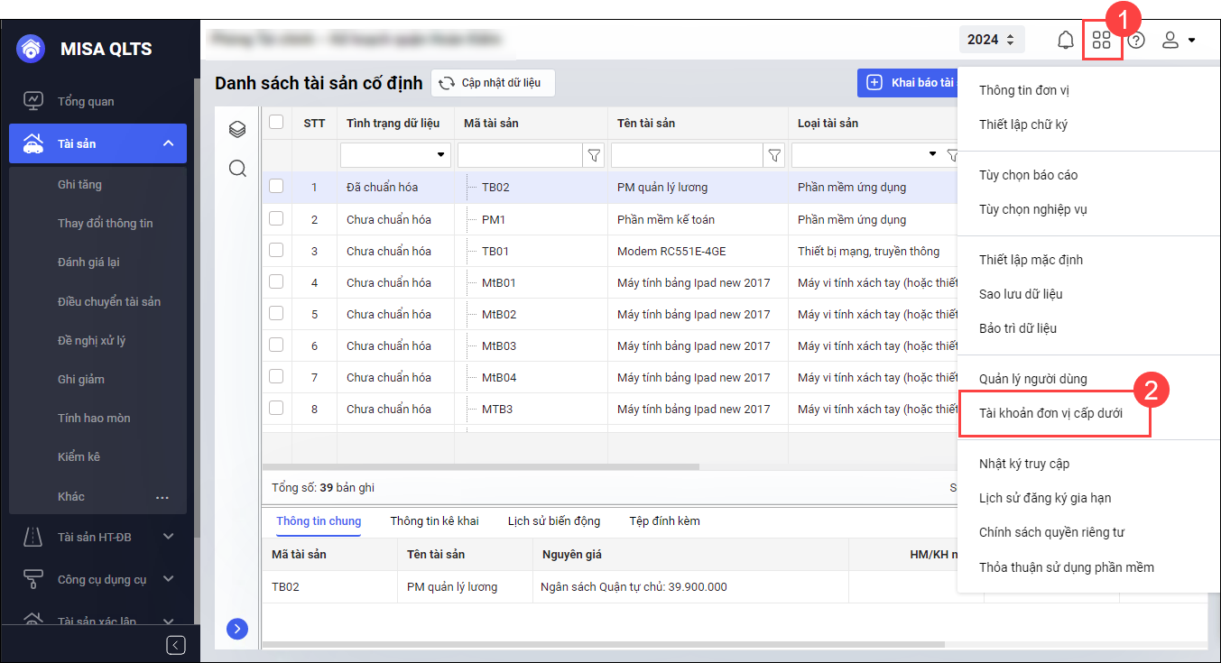
Task: Open the more options dots beside Khác
Action: coord(162,497)
